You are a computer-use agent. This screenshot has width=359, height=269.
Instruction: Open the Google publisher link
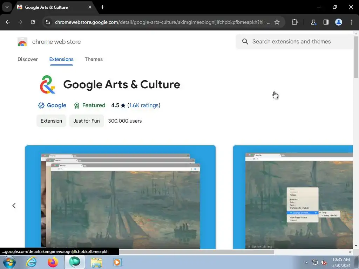(x=56, y=105)
